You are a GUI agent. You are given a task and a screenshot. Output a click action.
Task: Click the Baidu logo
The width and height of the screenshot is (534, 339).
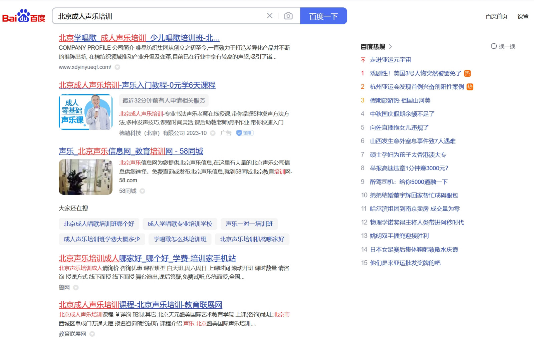click(24, 16)
